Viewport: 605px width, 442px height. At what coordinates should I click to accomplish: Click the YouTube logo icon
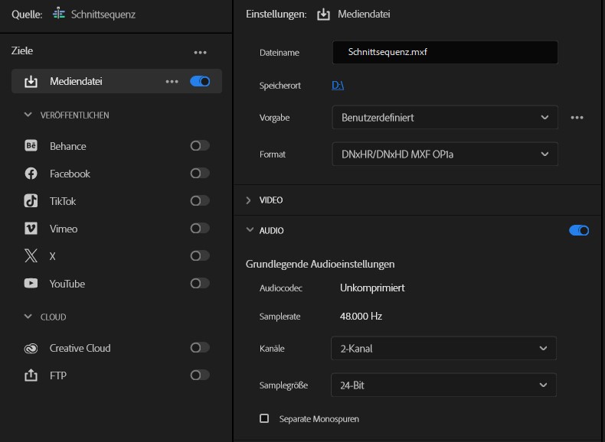31,284
